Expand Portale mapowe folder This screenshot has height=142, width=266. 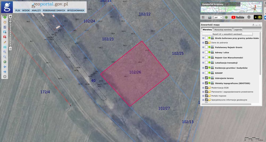[x=203, y=96]
